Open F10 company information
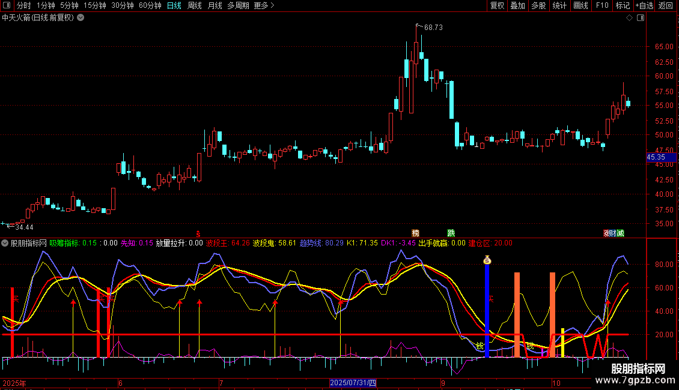 (x=602, y=5)
